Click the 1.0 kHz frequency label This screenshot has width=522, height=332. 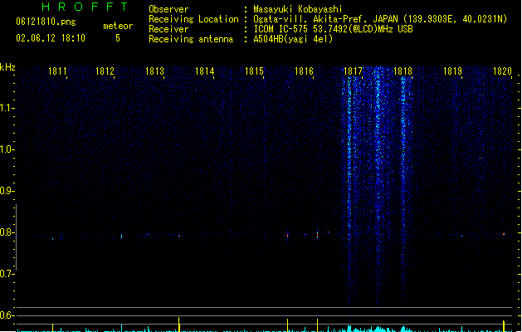click(x=7, y=149)
